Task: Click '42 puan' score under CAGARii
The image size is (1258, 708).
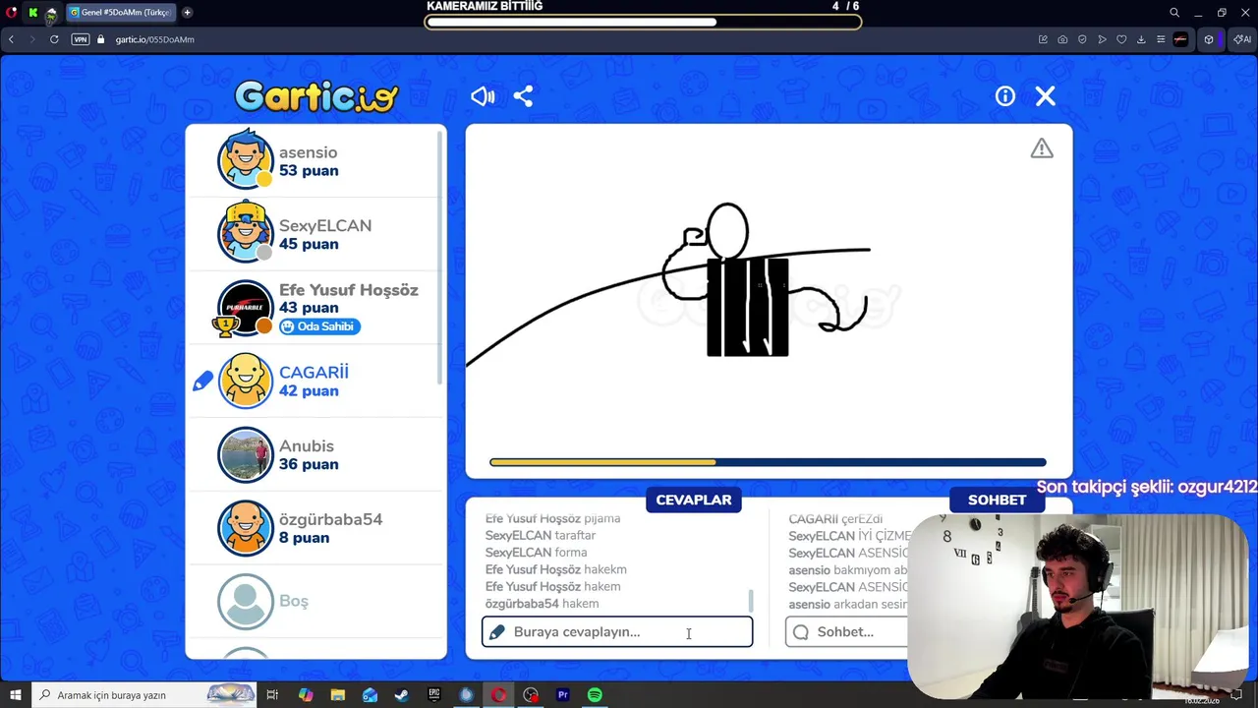Action: point(309,390)
